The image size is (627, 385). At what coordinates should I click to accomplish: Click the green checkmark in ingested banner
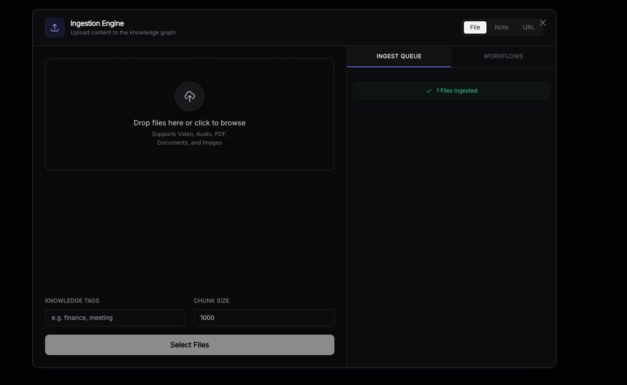tap(429, 91)
